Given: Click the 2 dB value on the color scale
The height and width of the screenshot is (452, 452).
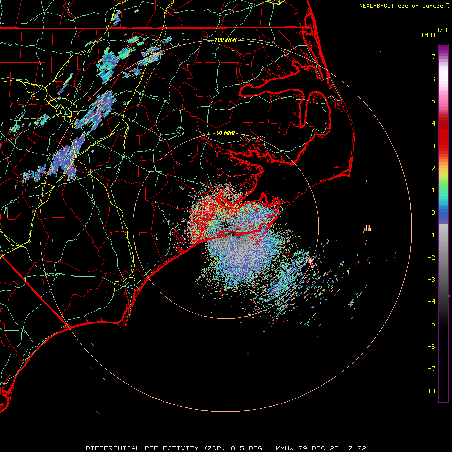Looking at the screenshot, I should [x=433, y=168].
